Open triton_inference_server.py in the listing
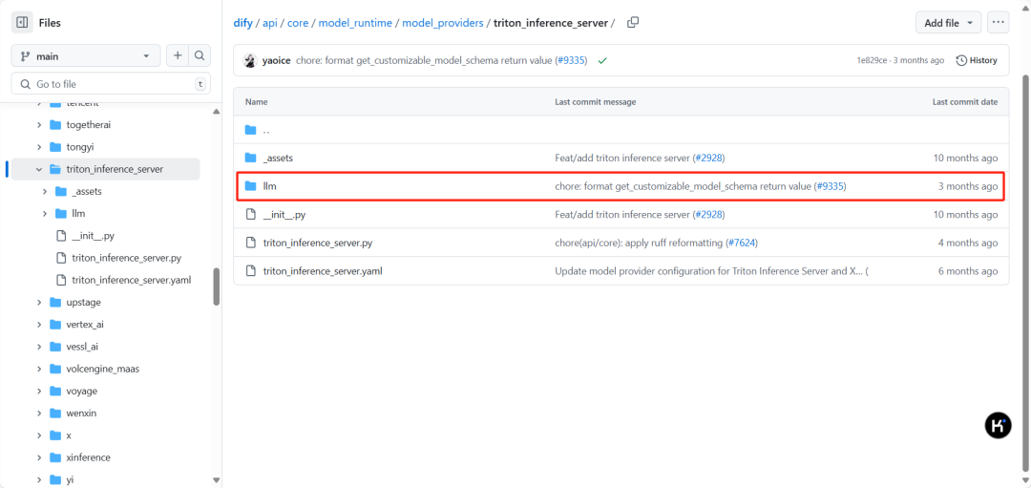This screenshot has width=1031, height=488. click(x=318, y=243)
